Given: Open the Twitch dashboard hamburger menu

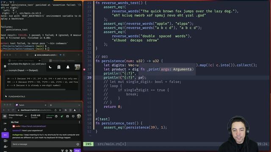Looking at the screenshot, I should tap(5, 117).
